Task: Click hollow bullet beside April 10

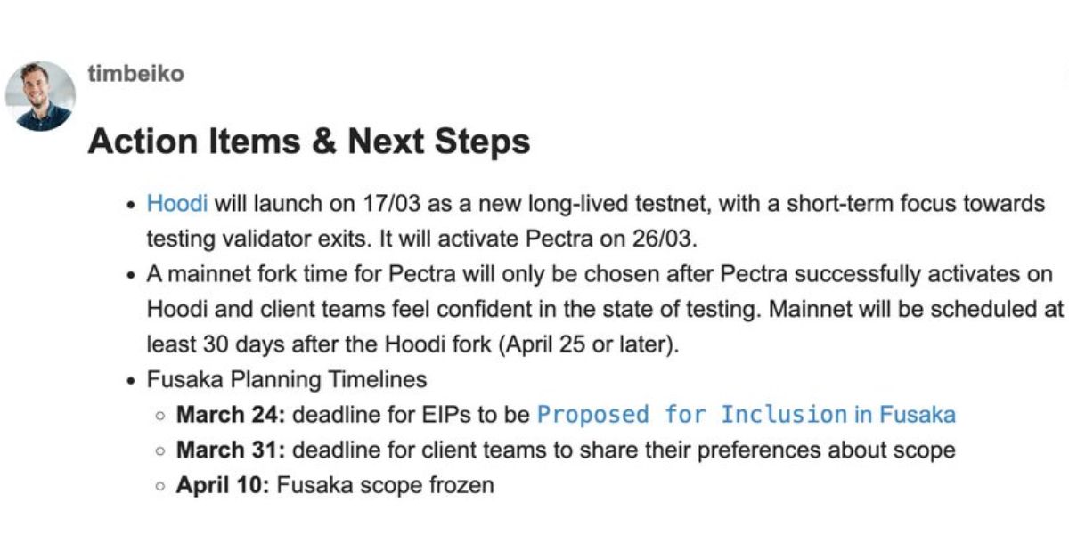Action: [160, 487]
